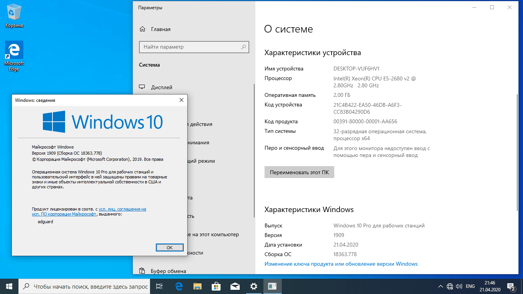Click the Home icon in Settings sidebar
523x294 pixels.
(x=142, y=29)
